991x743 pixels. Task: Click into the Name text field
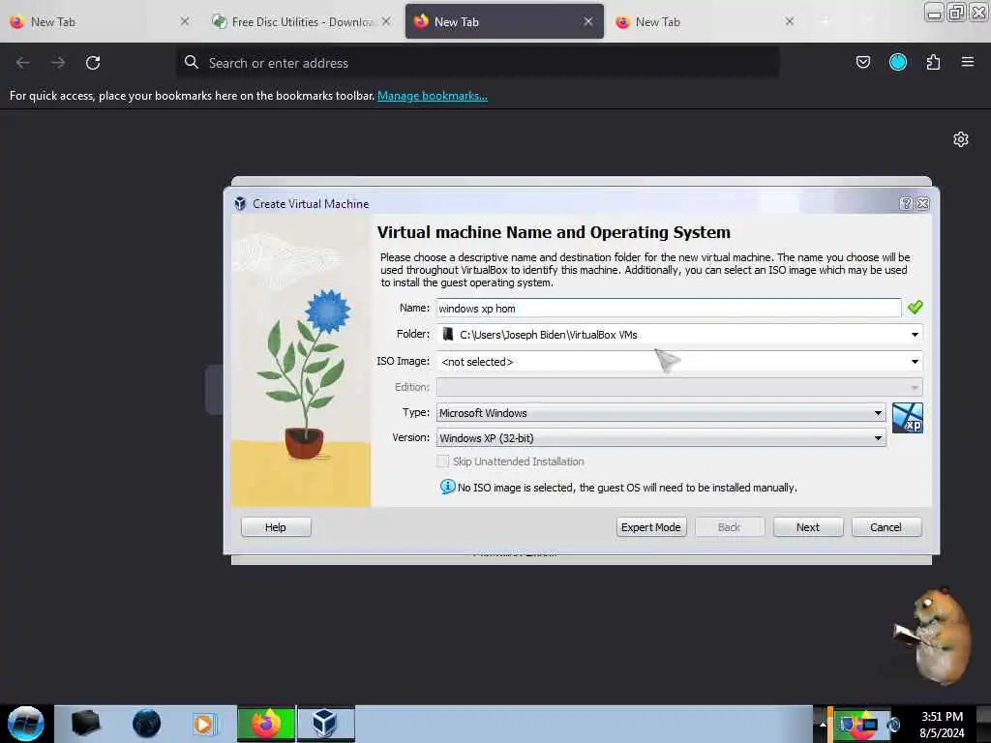669,308
